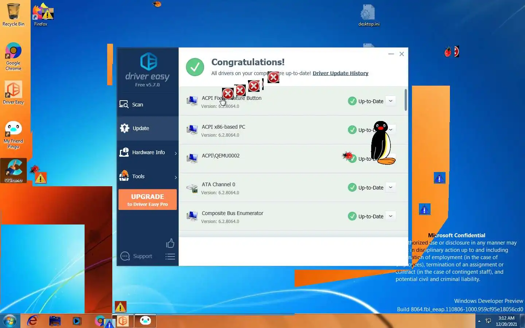Open the Support chat icon
The width and height of the screenshot is (525, 328).
pos(125,256)
